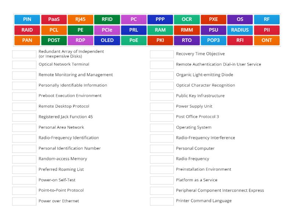Click the RJ45 answer tile

[80, 20]
